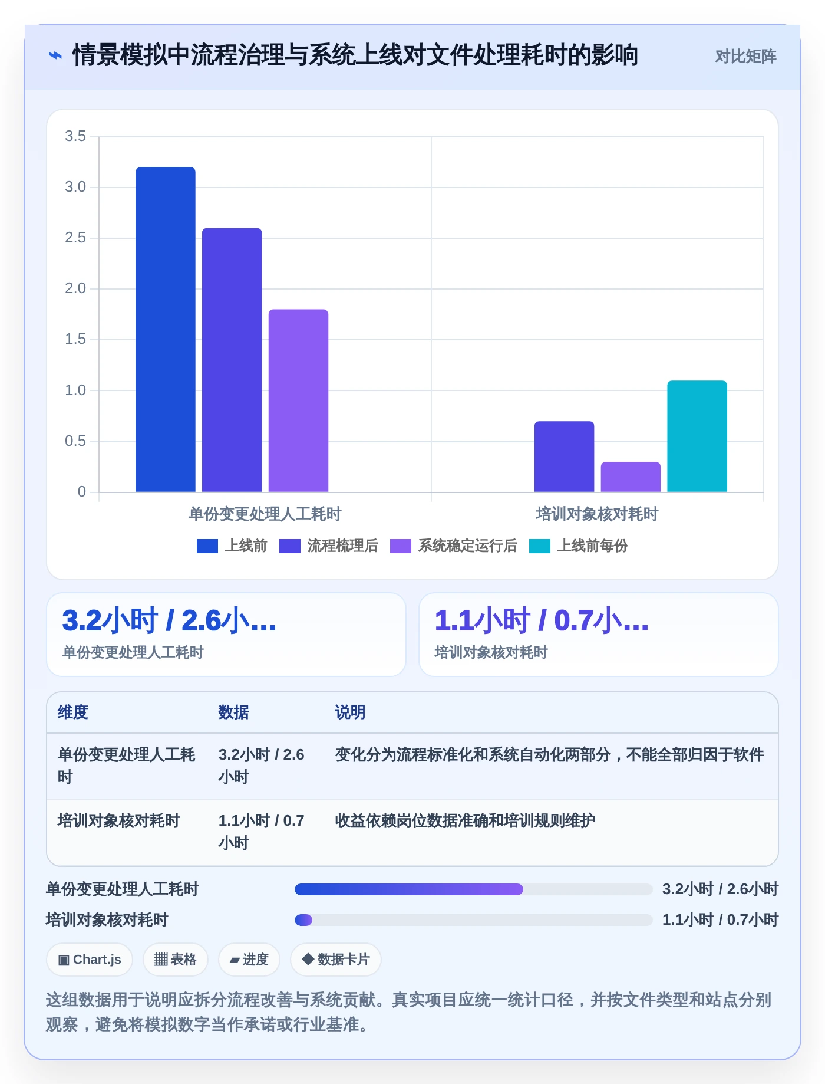Click the 单份变更处理人工耗时 progress bar
This screenshot has height=1084, width=825.
[474, 889]
